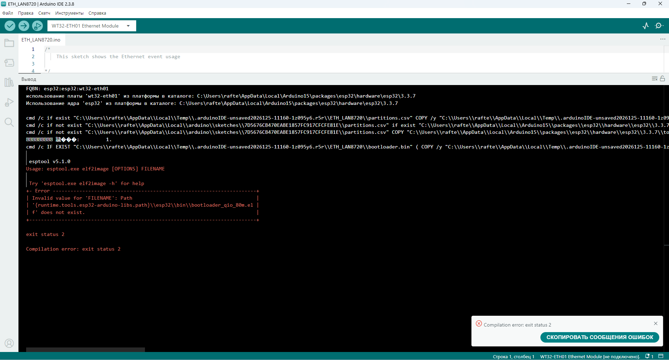Click the horizontal scrollbar in output panel
The image size is (669, 360).
[x=85, y=349]
